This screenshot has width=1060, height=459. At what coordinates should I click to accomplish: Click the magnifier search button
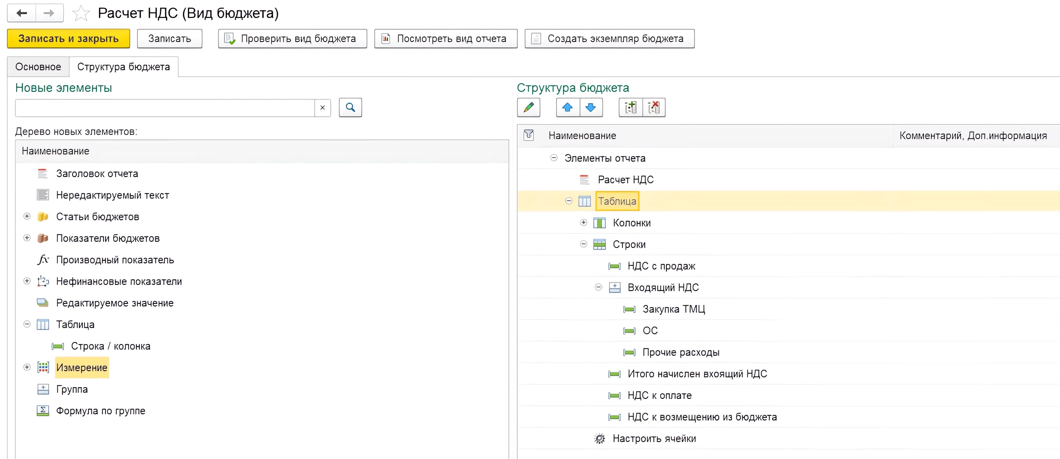350,107
